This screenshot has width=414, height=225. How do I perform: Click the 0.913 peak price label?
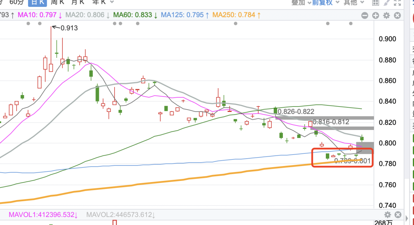point(69,28)
